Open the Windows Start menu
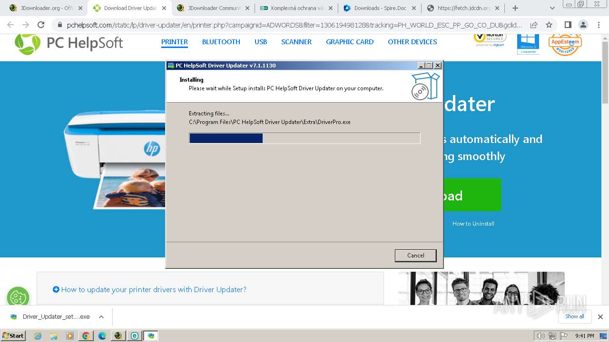Screen dimensions: 609x342 13,336
